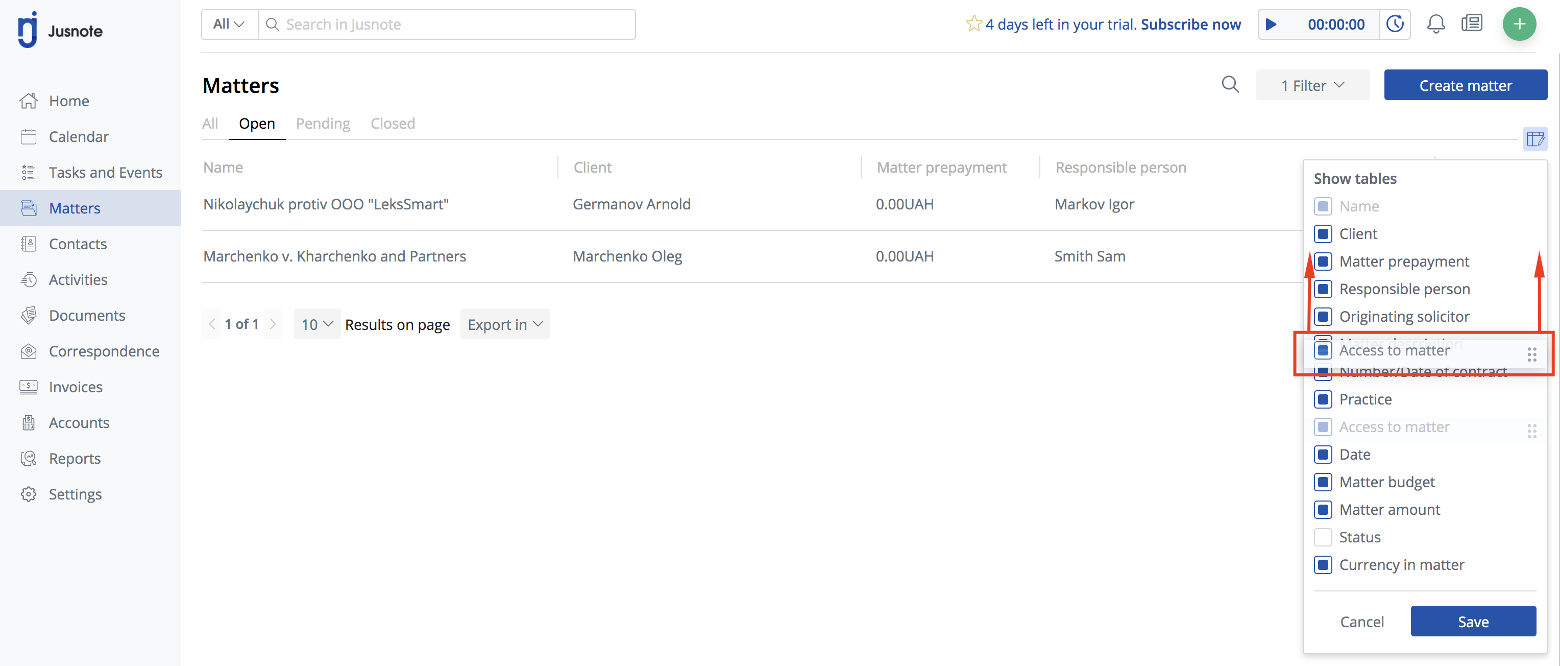1560x666 pixels.
Task: Click the Responsible person column header
Action: coord(1120,167)
